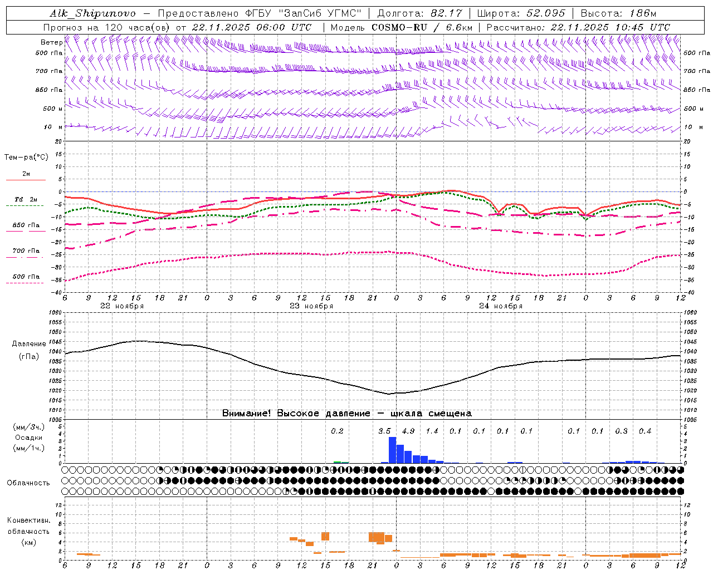Image resolution: width=713 pixels, height=570 pixels.
Task: Click the 0.2 precipitation total value
Action: click(337, 431)
